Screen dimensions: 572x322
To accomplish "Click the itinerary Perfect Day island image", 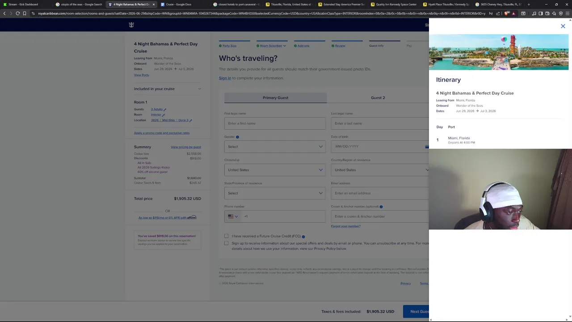I will [499, 52].
